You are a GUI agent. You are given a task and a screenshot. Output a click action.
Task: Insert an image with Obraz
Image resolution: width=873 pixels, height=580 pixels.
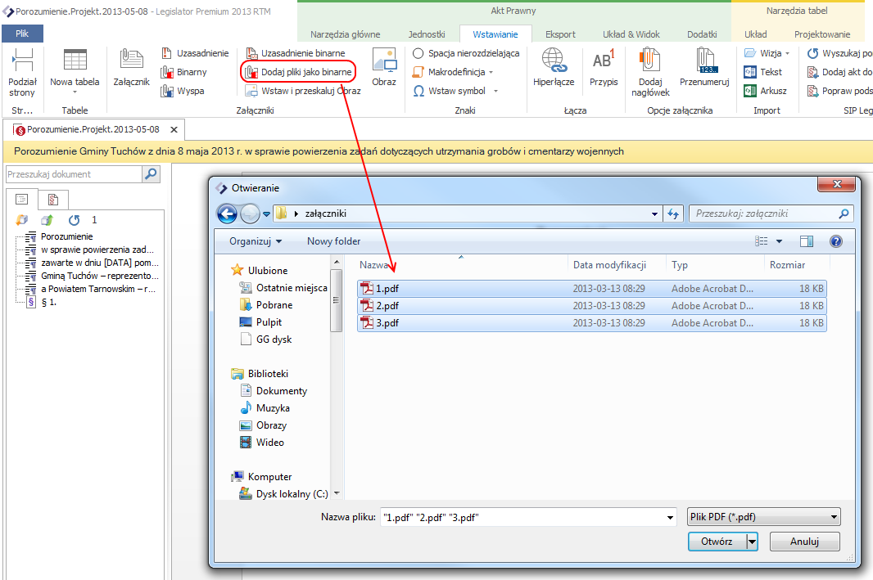pos(384,68)
